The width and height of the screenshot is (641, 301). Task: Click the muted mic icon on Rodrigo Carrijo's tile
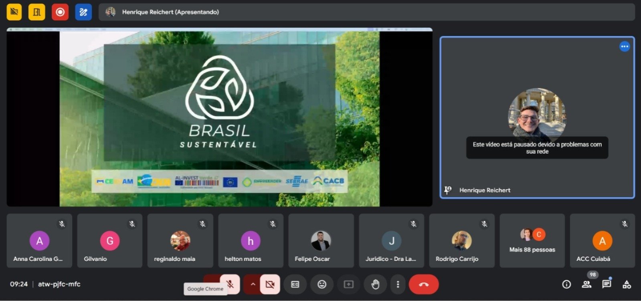click(x=484, y=224)
